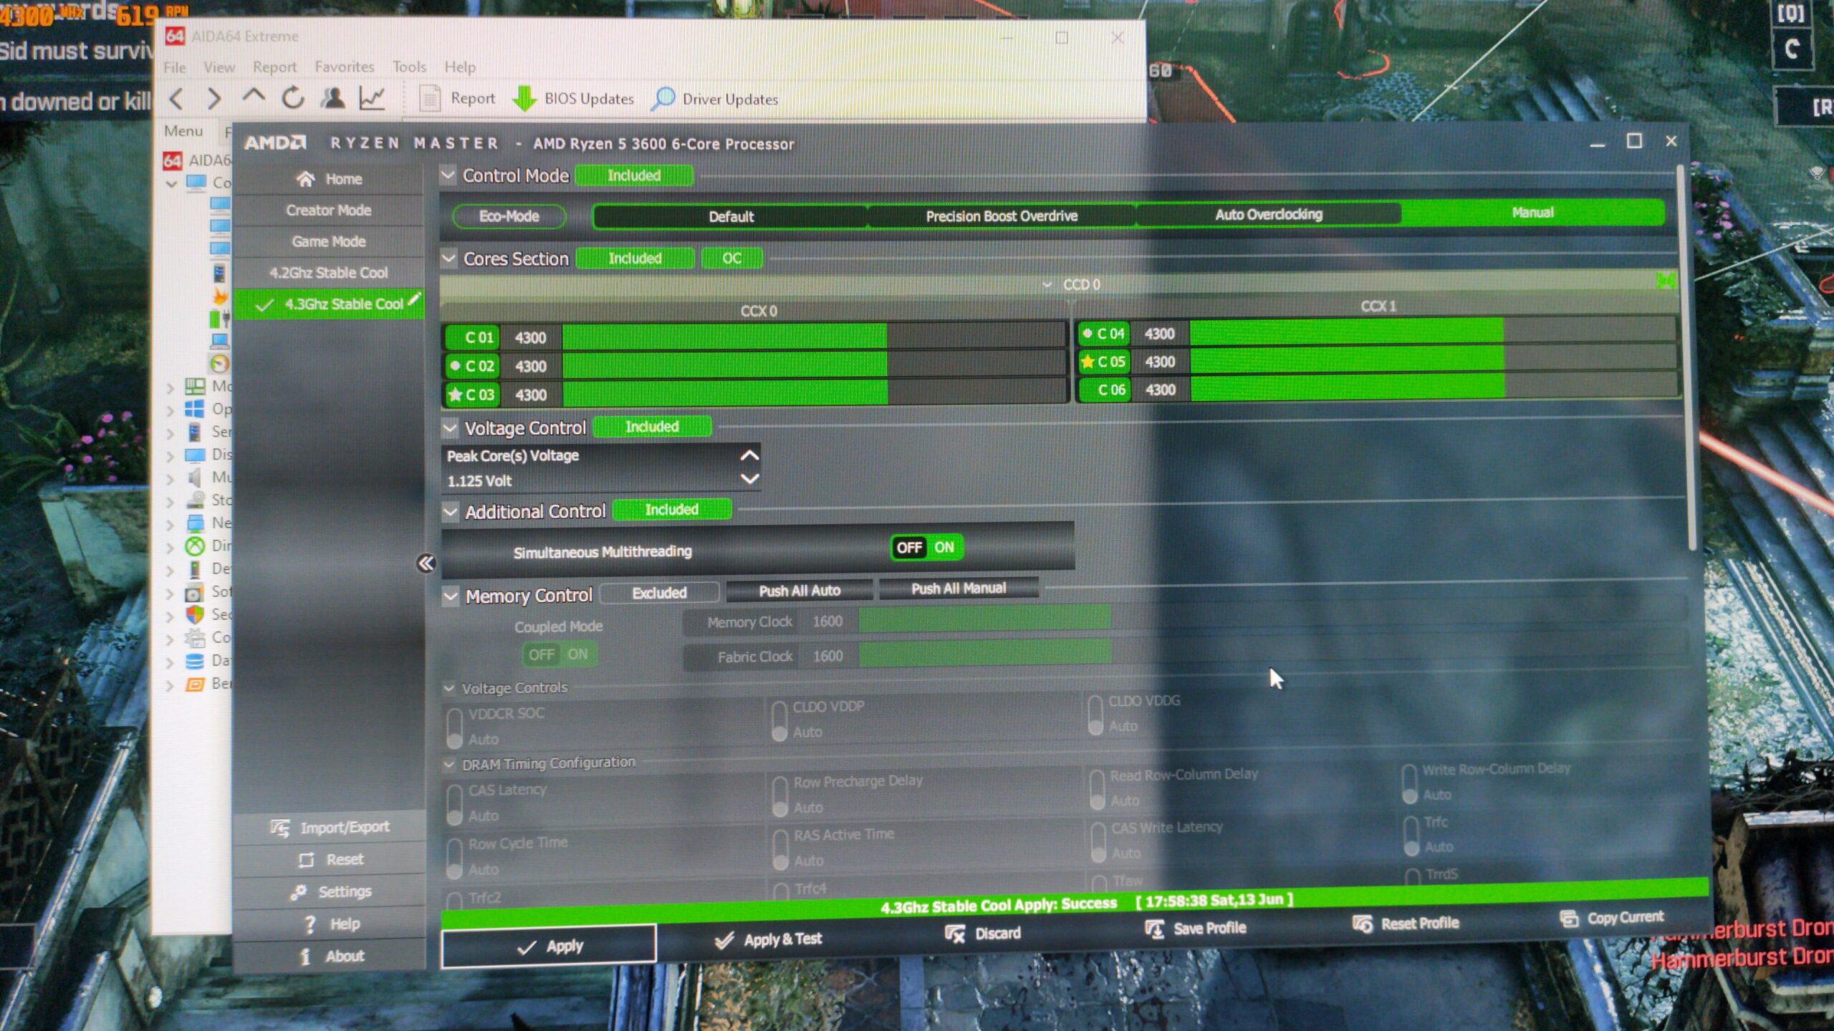This screenshot has height=1031, width=1834.
Task: Click Copy Current
Action: 1612,918
